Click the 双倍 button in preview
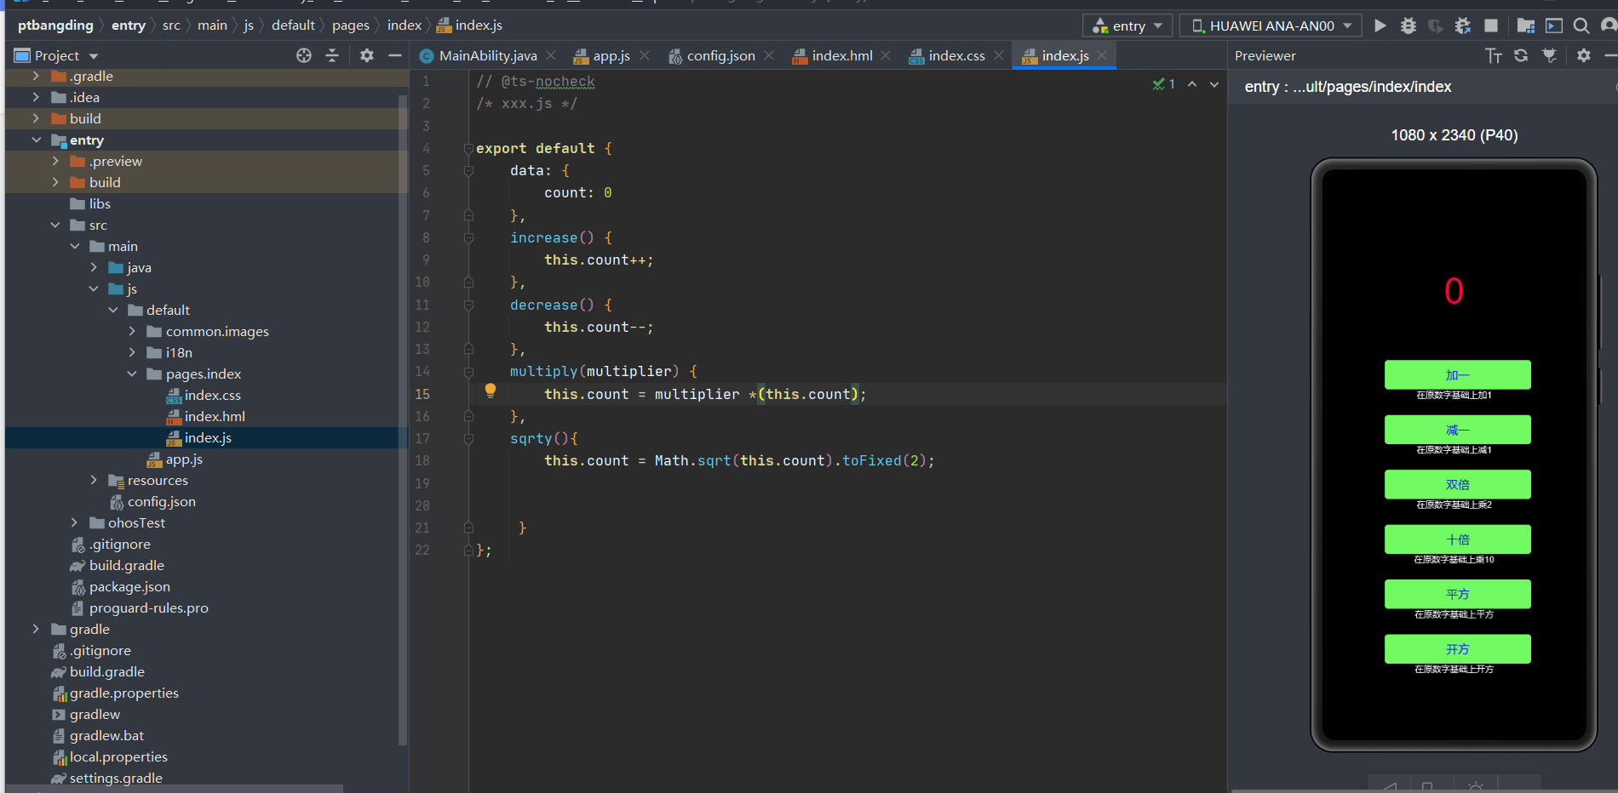Image resolution: width=1618 pixels, height=793 pixels. 1457,484
